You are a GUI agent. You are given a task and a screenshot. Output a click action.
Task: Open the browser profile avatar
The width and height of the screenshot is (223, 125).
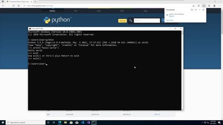[214, 6]
